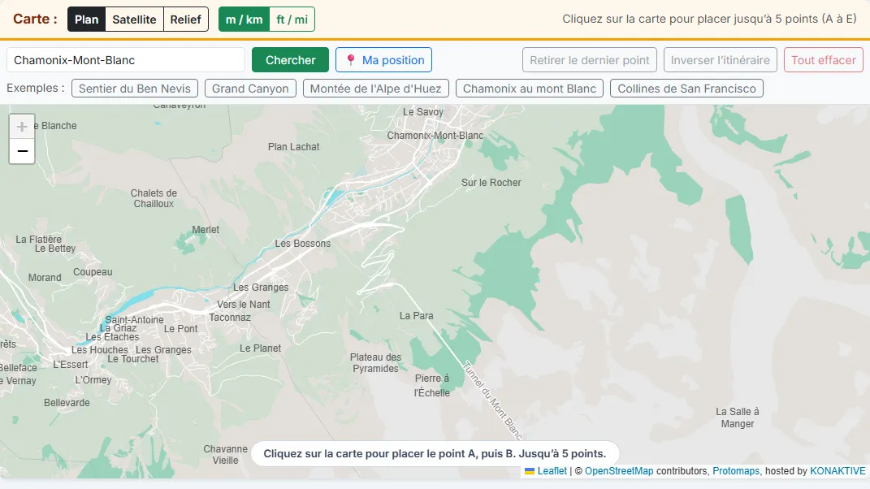Click Bellevarde on the map
Screen dimensions: 870x489
pos(67,403)
